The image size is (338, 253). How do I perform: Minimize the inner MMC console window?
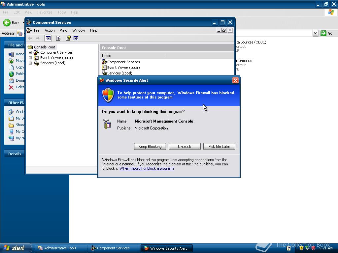pyautogui.click(x=219, y=30)
